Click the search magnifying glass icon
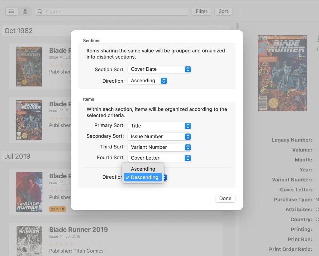Image resolution: width=319 pixels, height=256 pixels. pos(40,12)
